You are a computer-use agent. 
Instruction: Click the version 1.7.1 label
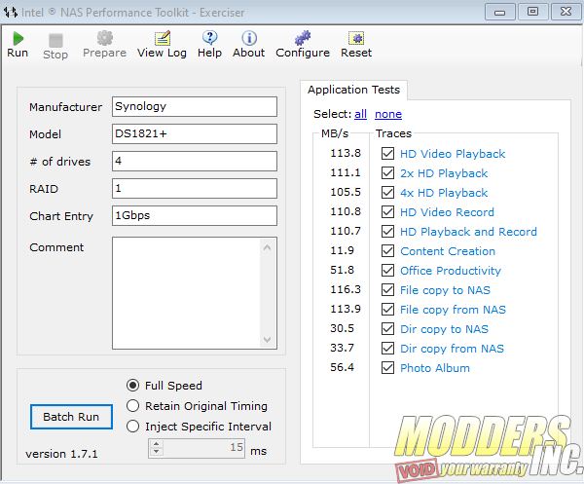pos(61,454)
